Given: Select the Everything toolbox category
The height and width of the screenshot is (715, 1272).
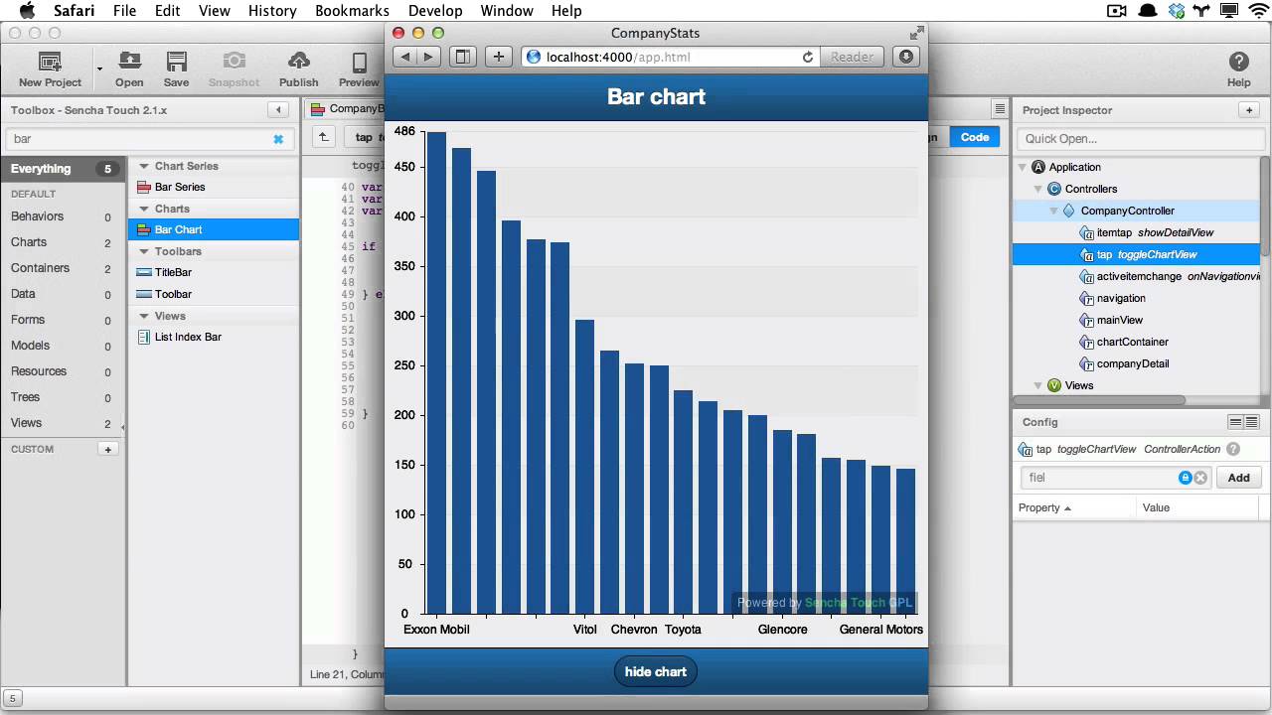Looking at the screenshot, I should coord(64,169).
